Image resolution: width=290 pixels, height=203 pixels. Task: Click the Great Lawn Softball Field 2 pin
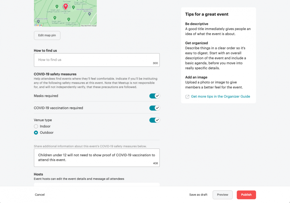click(x=69, y=19)
